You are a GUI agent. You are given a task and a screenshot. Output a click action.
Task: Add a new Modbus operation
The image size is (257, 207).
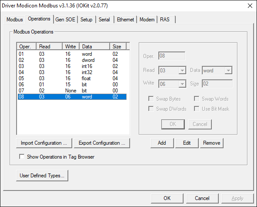click(162, 143)
